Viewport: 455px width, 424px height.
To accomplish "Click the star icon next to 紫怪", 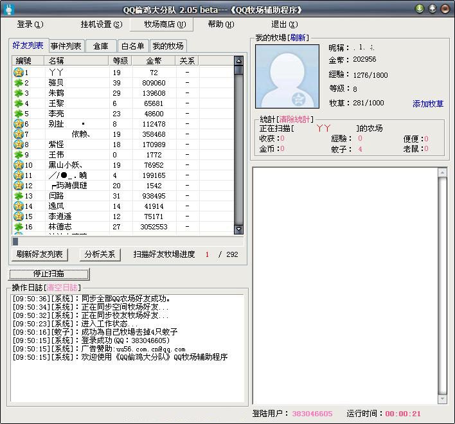I will point(19,145).
